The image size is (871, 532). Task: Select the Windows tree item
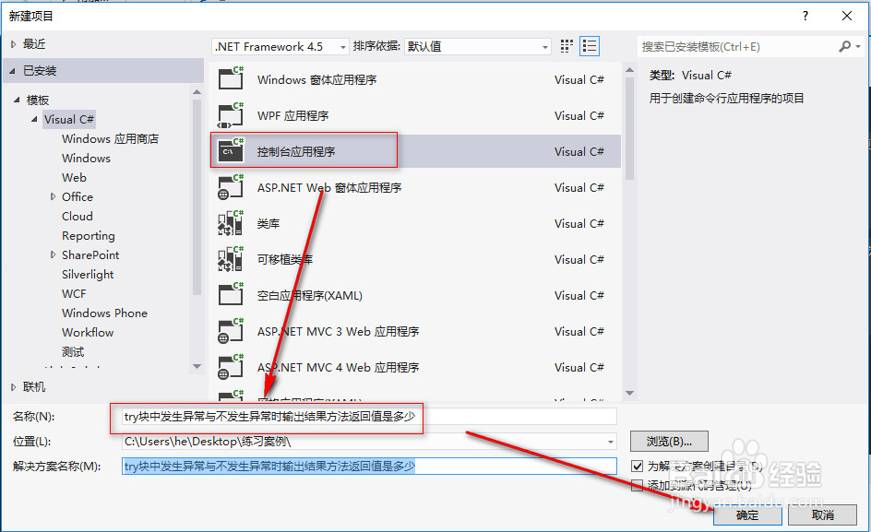86,159
